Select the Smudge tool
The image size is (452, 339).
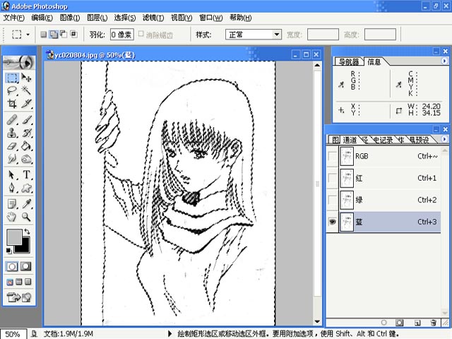[12, 158]
